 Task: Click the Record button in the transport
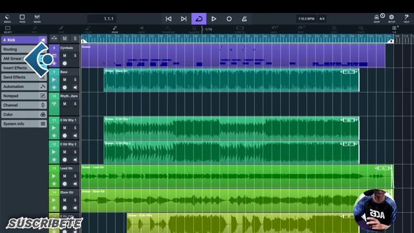click(229, 19)
